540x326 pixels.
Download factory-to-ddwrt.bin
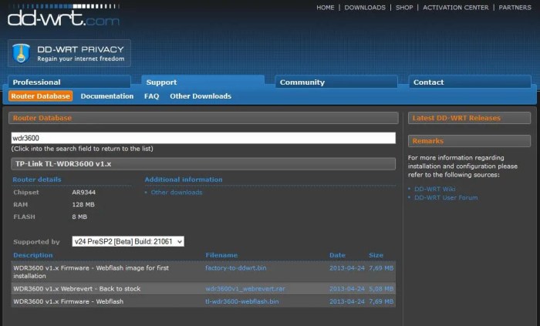click(x=236, y=268)
